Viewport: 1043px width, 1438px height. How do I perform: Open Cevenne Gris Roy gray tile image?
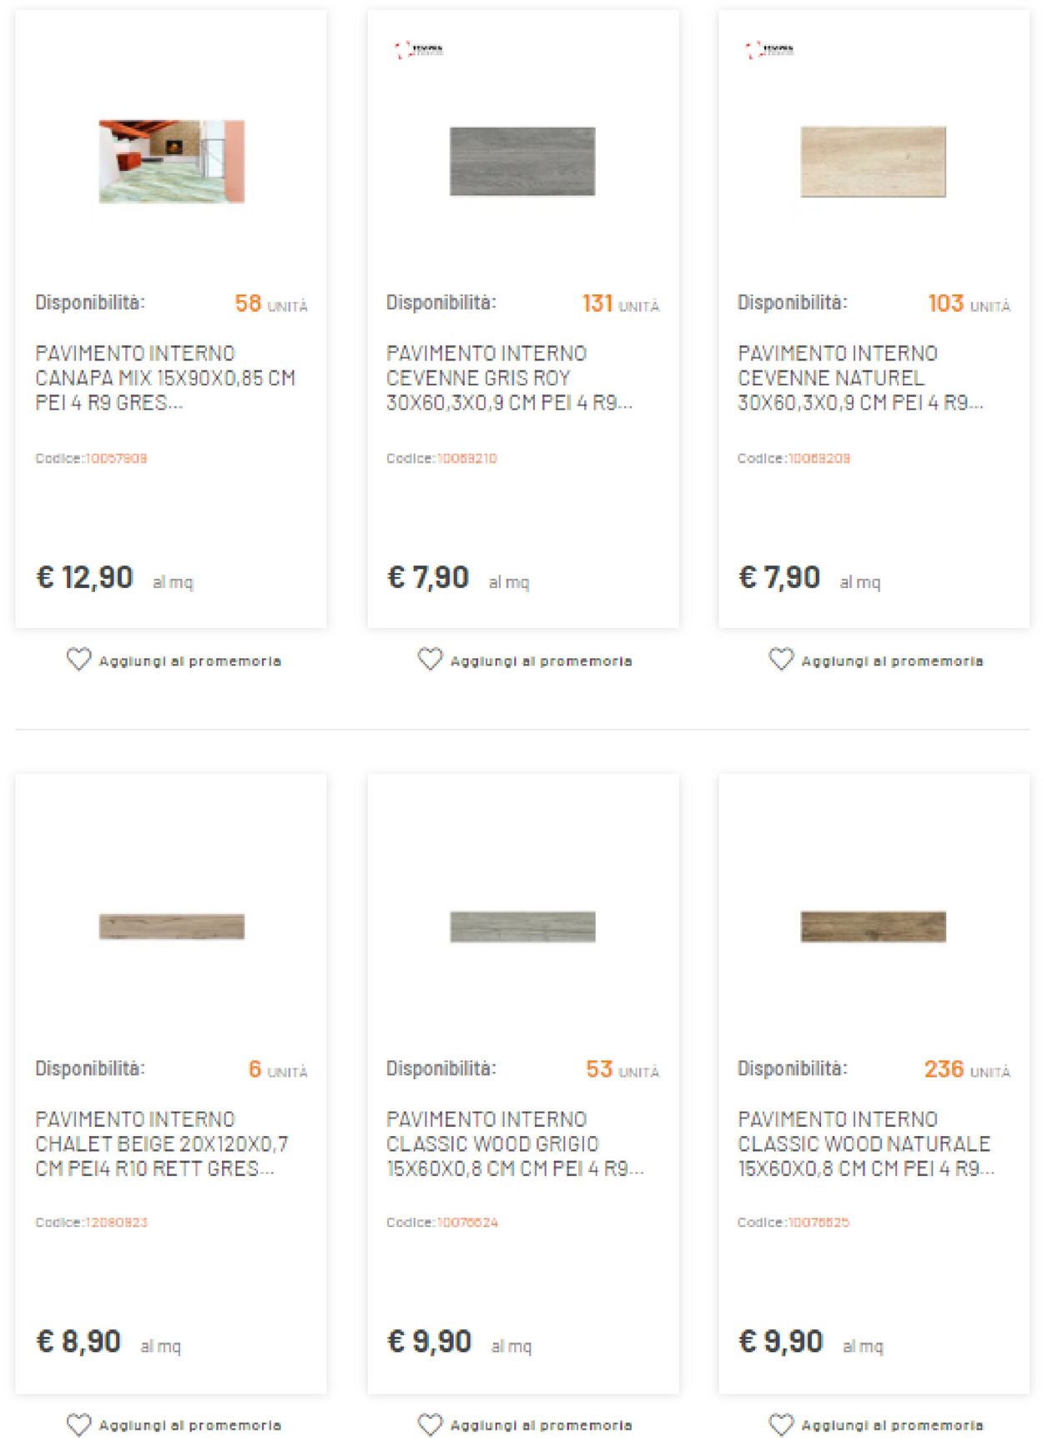(x=522, y=161)
